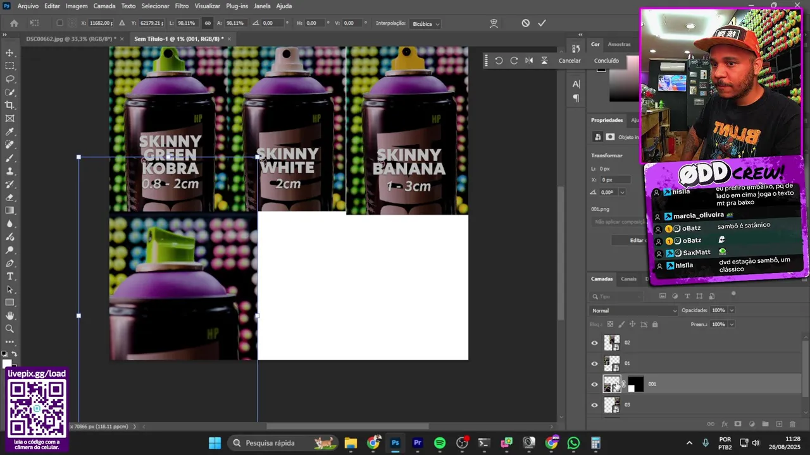Click the Home button in options bar

coord(14,23)
